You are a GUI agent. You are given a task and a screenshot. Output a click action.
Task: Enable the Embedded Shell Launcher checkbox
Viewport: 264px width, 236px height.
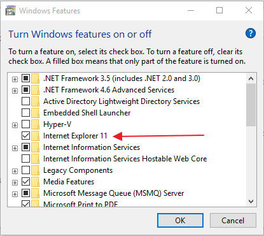[25, 113]
